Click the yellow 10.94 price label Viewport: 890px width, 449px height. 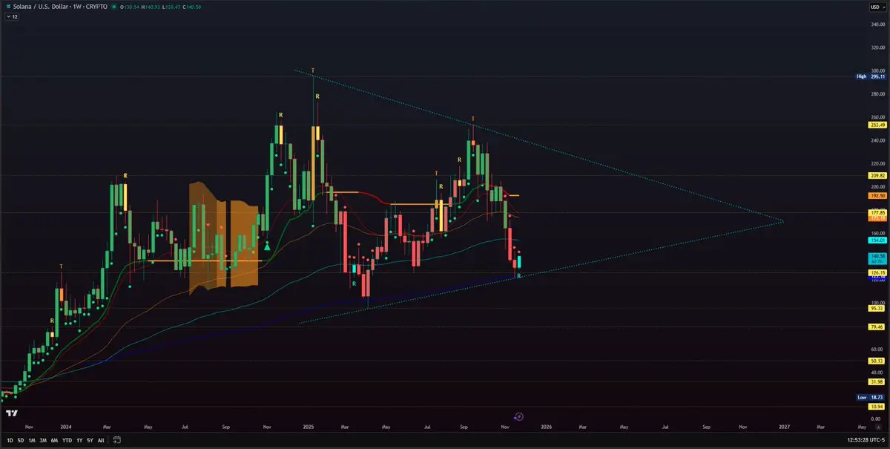878,406
